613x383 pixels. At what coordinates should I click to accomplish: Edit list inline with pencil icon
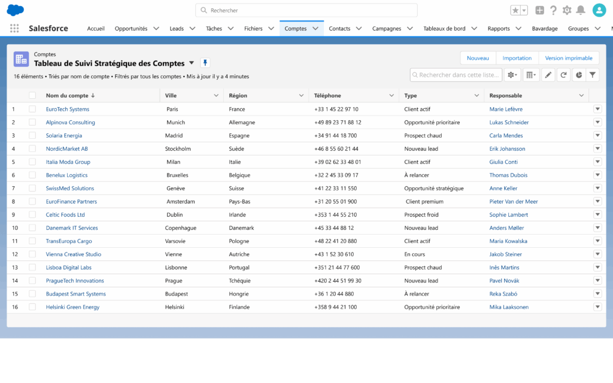coord(548,75)
